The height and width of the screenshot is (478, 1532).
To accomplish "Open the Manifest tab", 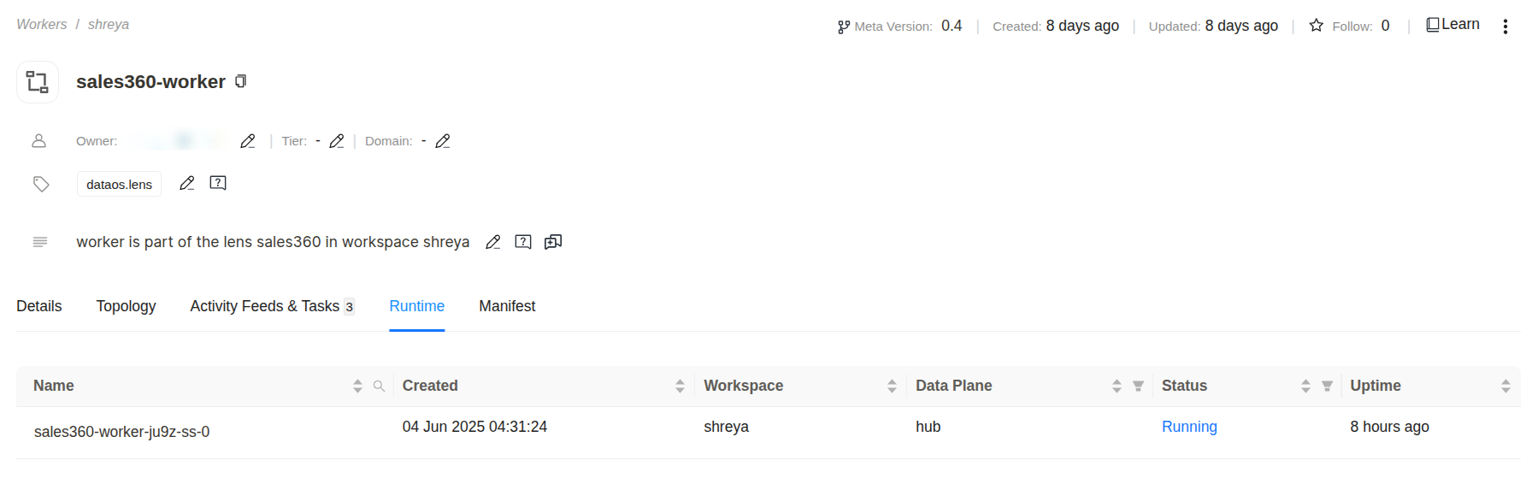I will [x=507, y=306].
